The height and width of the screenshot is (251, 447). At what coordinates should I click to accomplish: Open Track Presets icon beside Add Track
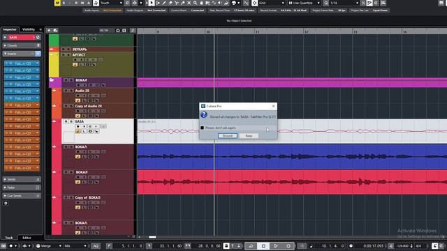[x=55, y=30]
